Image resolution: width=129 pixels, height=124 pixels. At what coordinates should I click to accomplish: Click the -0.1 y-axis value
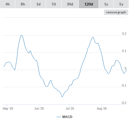pyautogui.click(x=124, y=85)
